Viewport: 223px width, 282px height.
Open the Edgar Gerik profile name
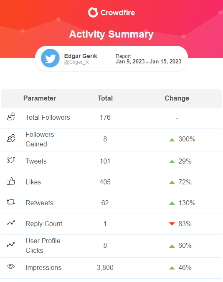[81, 56]
